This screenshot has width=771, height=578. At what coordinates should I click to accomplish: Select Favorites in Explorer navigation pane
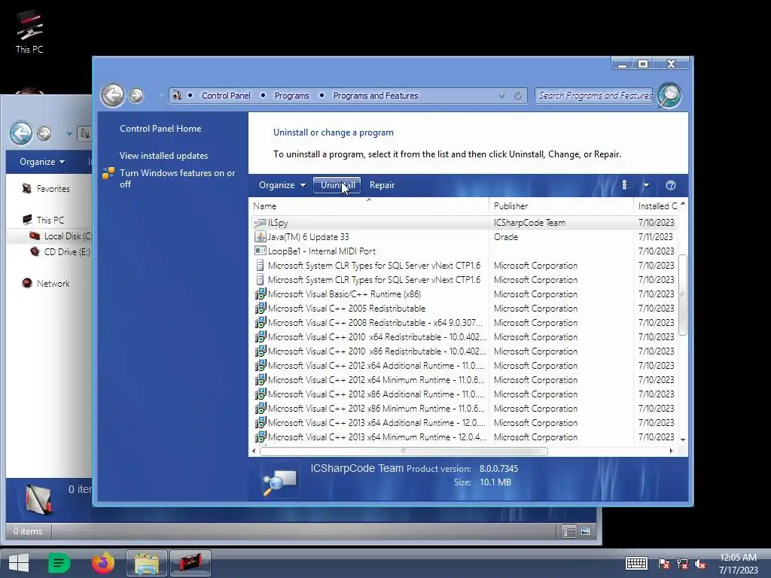coord(53,189)
